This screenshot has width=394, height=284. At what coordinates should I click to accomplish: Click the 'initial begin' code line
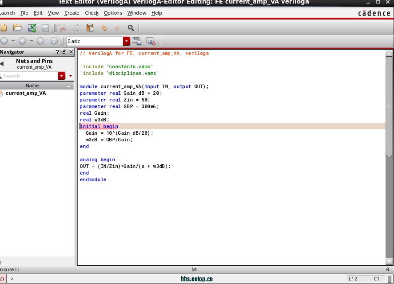[x=99, y=126]
